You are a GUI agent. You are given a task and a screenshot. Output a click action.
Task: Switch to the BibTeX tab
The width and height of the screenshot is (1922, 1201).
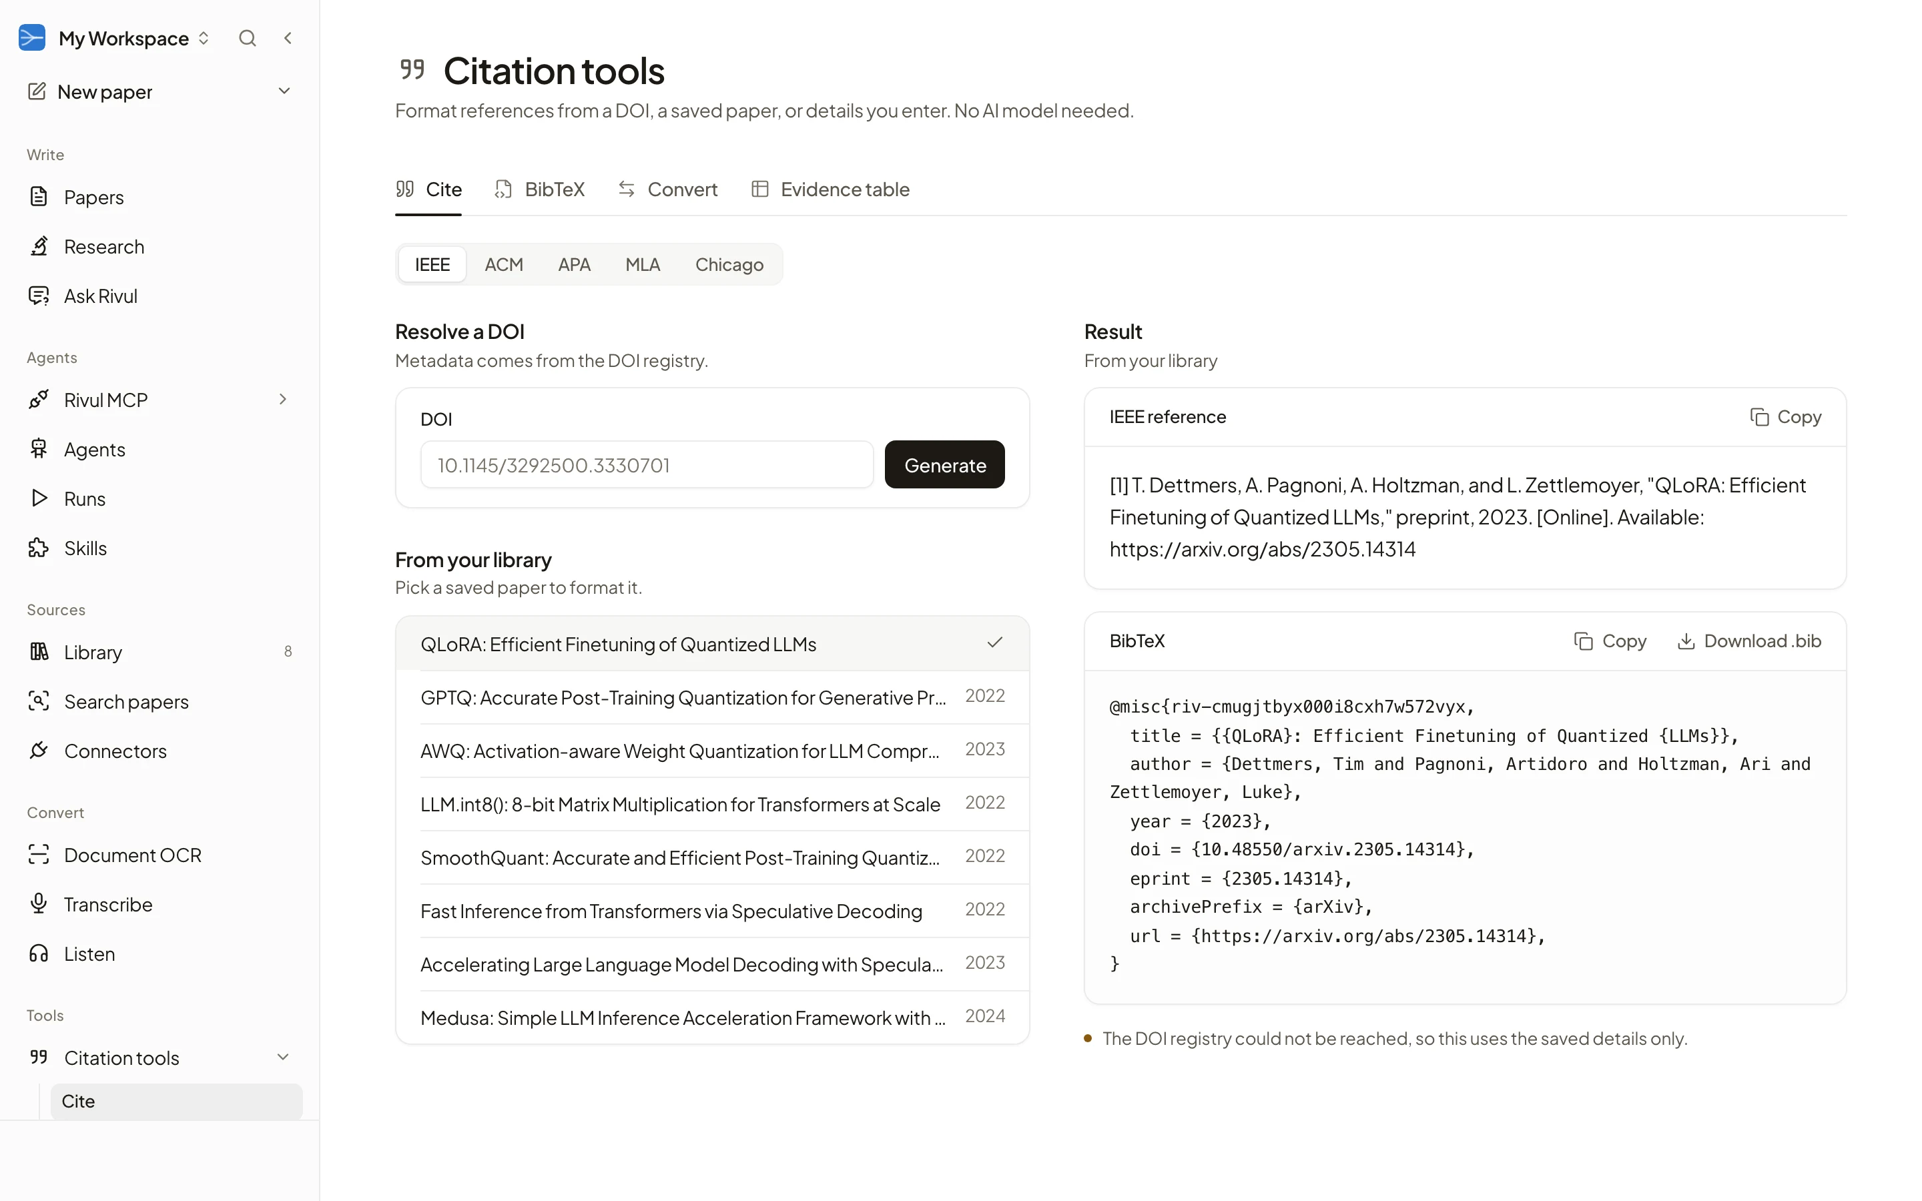[x=539, y=189]
